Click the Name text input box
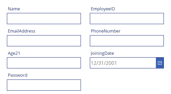 44,18
